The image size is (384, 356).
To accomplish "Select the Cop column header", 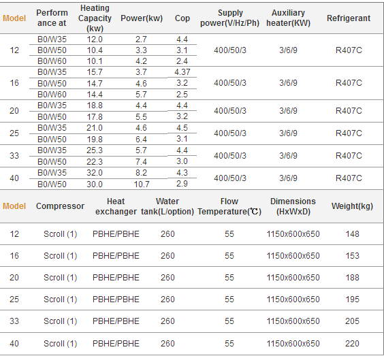I will tap(182, 18).
